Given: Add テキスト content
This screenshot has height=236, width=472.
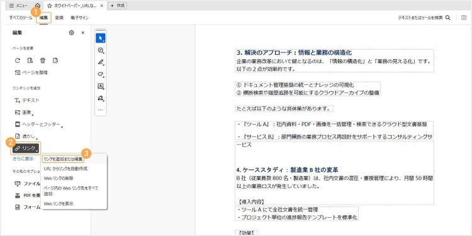Looking at the screenshot, I should 27,100.
